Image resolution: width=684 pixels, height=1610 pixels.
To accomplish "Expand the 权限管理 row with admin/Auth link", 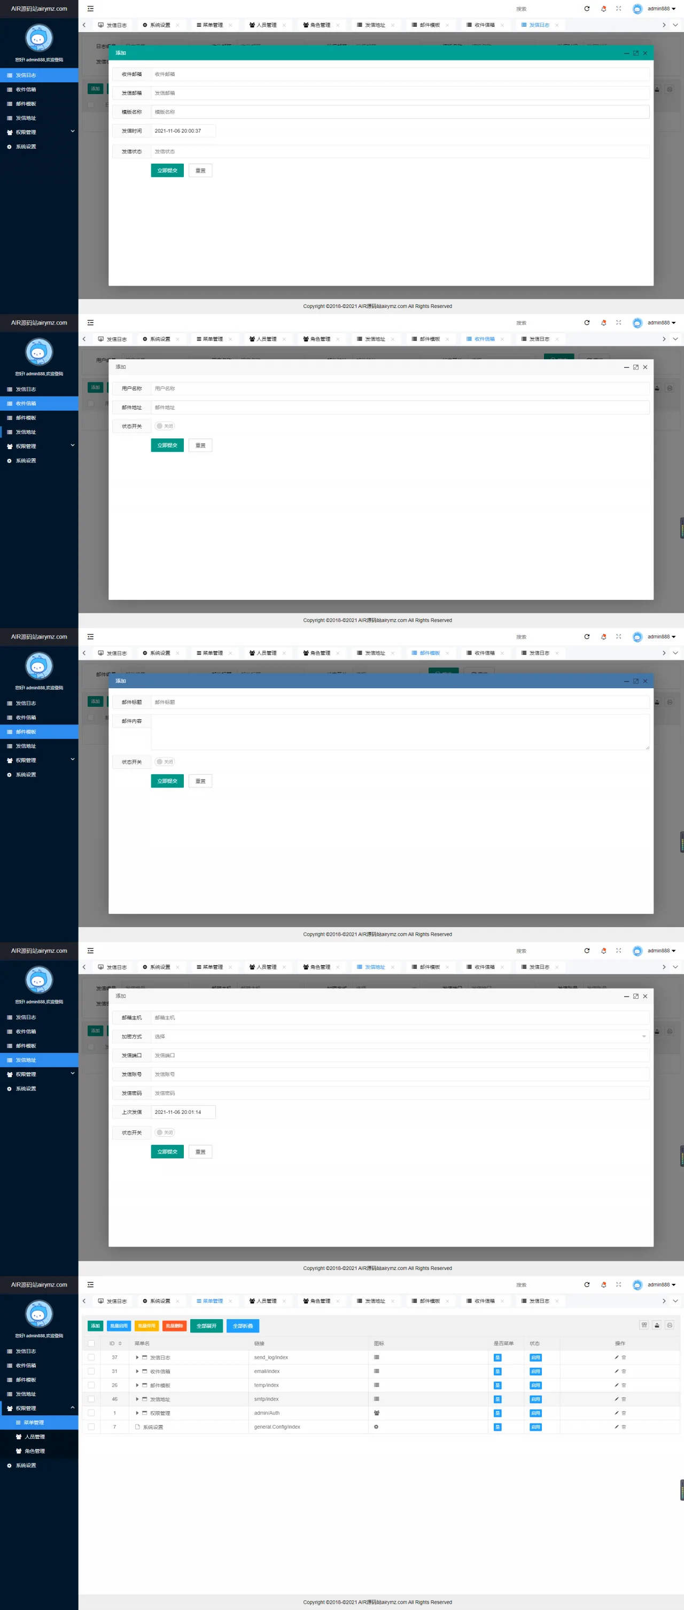I will pyautogui.click(x=137, y=1413).
